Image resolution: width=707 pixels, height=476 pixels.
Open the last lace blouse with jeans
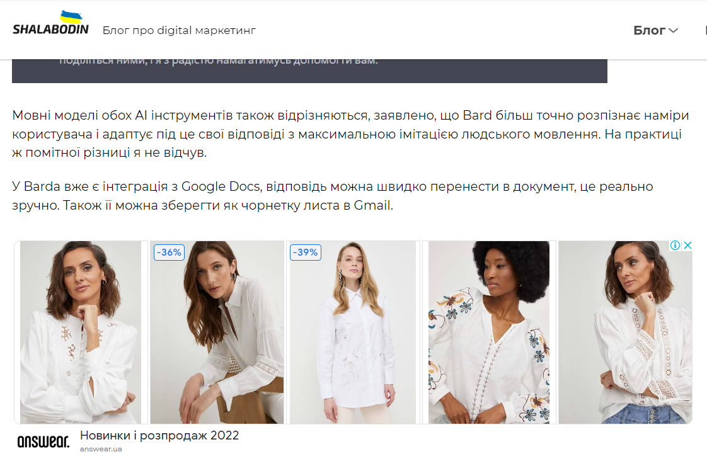625,332
